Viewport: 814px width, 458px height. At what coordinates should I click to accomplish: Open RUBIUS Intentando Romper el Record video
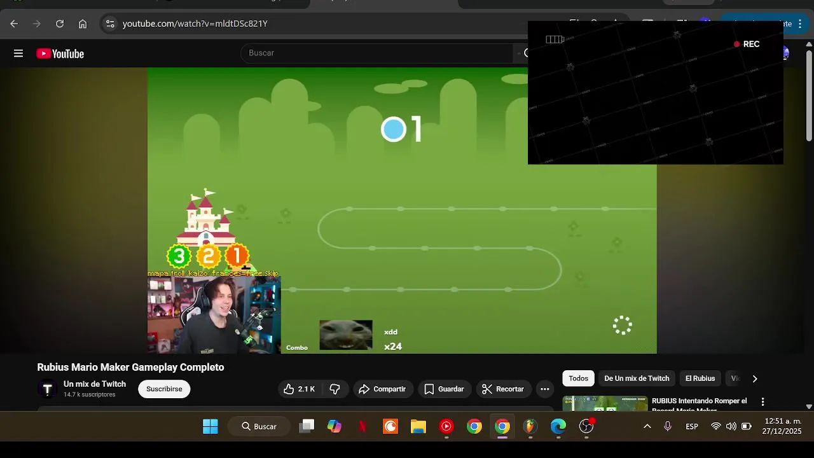pyautogui.click(x=700, y=405)
